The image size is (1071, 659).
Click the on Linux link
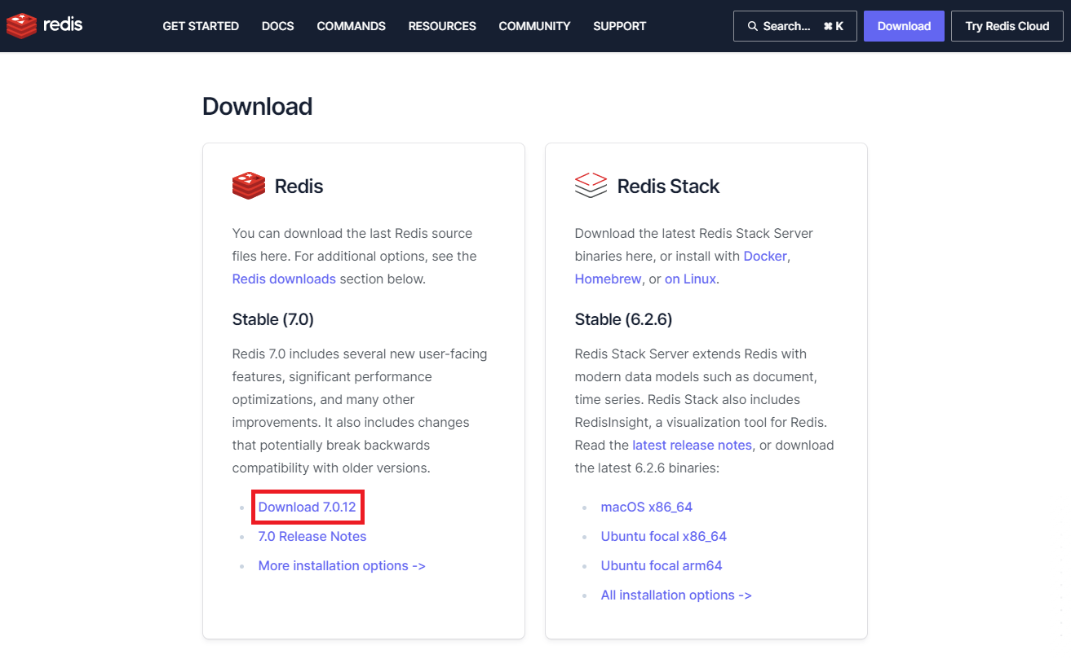click(690, 279)
